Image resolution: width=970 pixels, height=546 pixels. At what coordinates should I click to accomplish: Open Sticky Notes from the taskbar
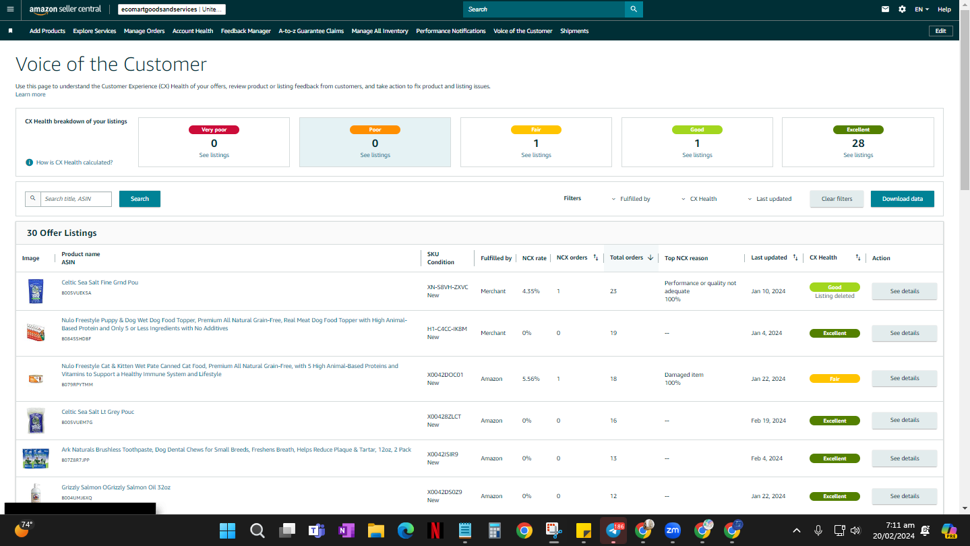pos(584,530)
